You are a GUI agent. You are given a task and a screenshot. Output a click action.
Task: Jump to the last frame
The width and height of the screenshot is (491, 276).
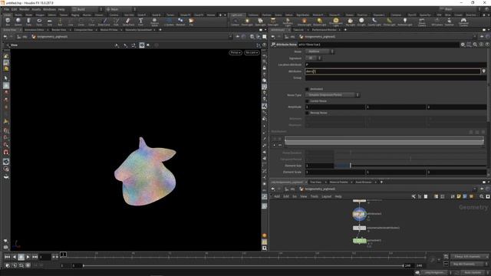(x=35, y=257)
